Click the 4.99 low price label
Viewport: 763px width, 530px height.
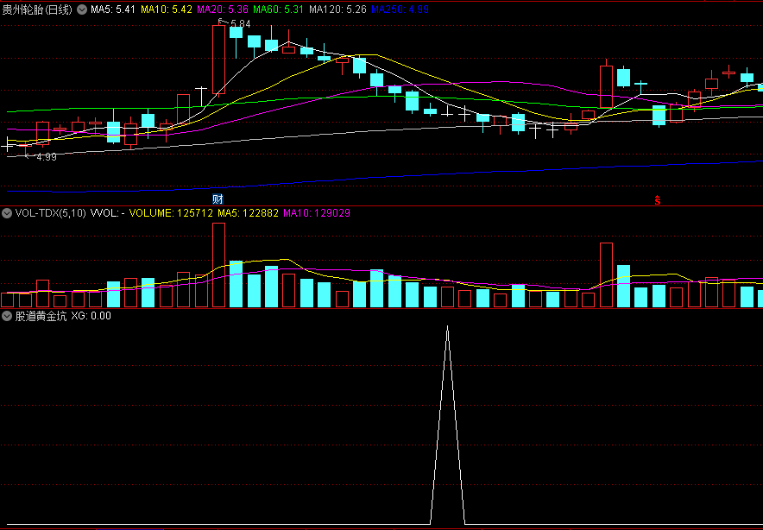tap(47, 157)
